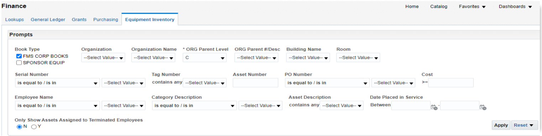
Task: Open Serial Number operator dropdown
Action: [57, 83]
